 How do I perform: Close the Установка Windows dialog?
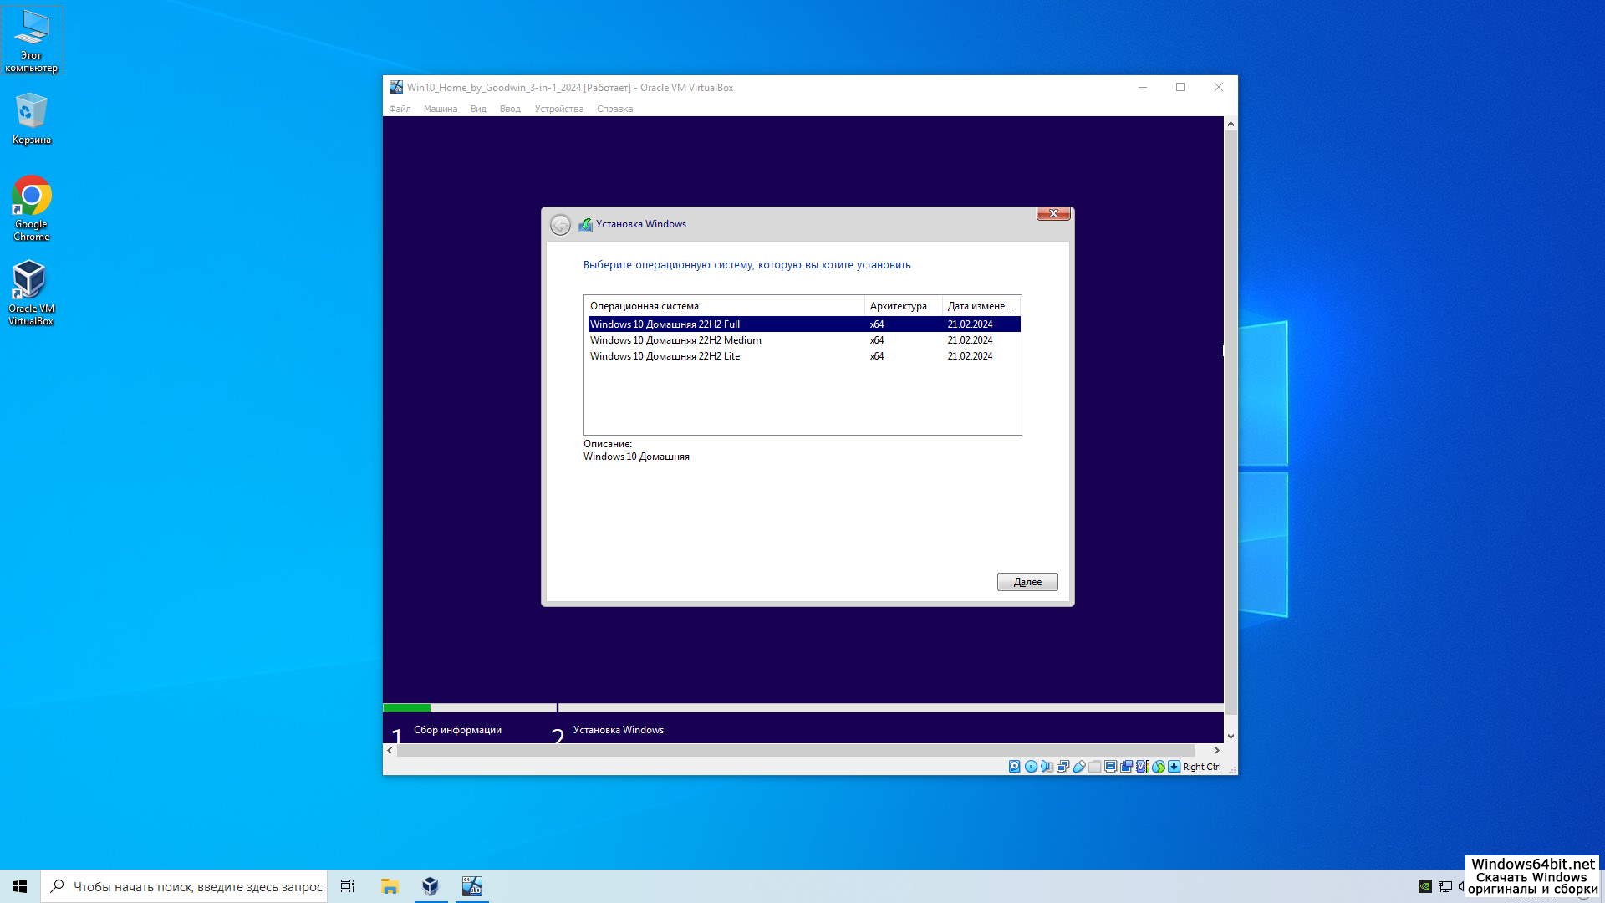(x=1053, y=214)
